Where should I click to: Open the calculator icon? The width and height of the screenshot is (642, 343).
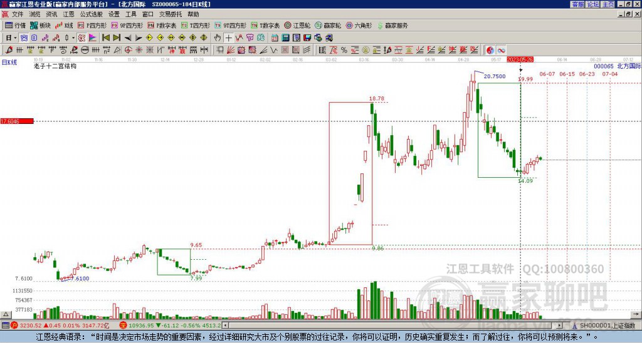pos(285,38)
